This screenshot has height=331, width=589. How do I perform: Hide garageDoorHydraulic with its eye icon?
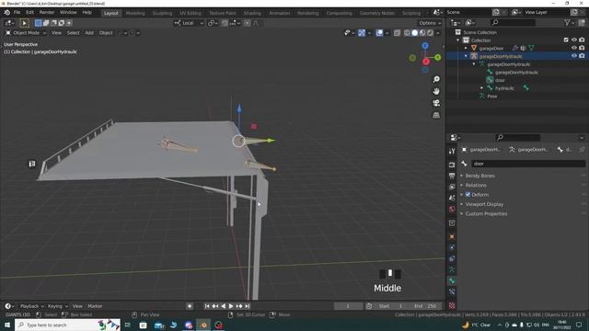point(574,56)
